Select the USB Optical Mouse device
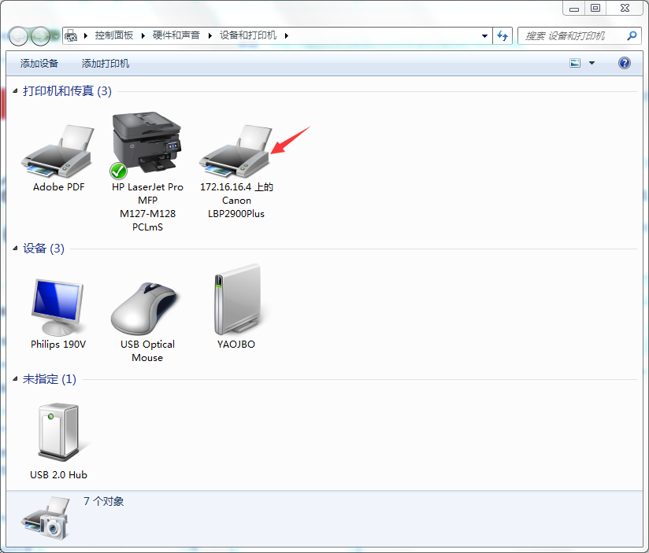Screen dimensions: 649x553 tap(145, 308)
